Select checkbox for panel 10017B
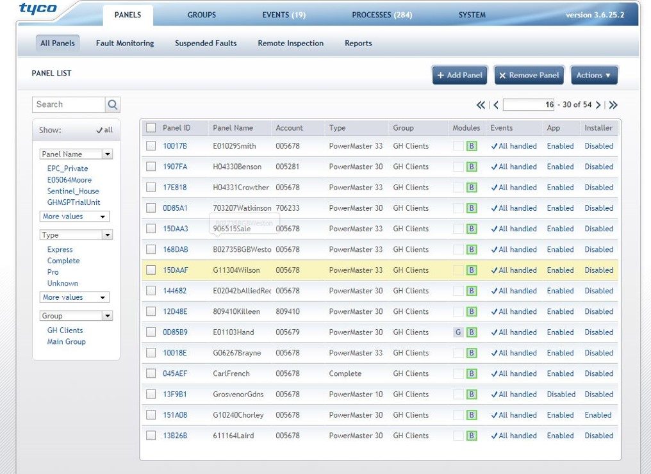 [151, 146]
